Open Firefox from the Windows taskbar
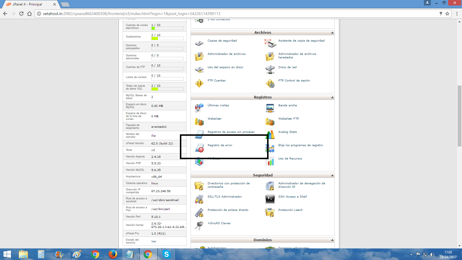The image size is (462, 260). (x=113, y=254)
